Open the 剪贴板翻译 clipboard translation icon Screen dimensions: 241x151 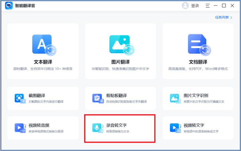97,99
